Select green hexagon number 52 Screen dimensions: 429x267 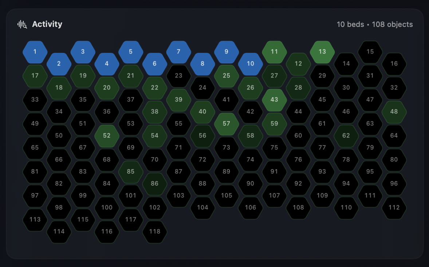pos(107,136)
